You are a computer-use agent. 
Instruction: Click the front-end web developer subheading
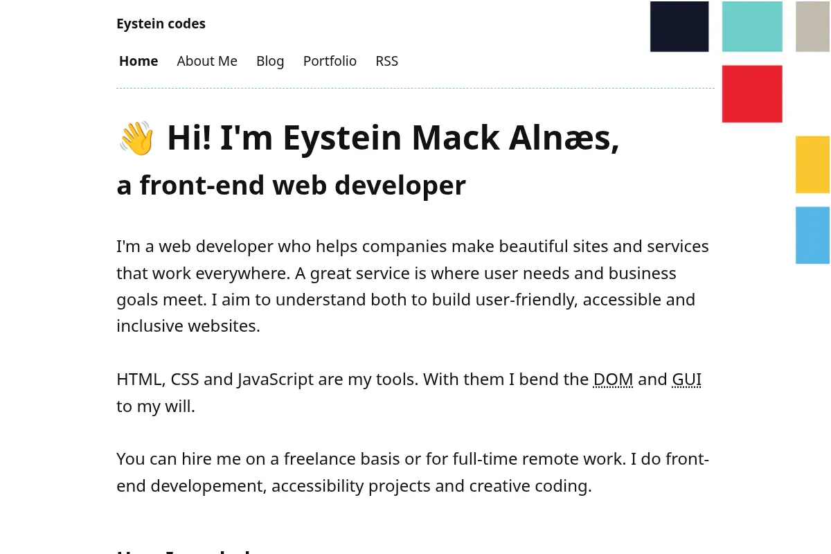click(291, 186)
